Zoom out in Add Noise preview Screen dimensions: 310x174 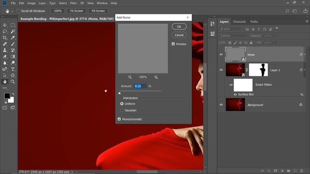click(130, 77)
